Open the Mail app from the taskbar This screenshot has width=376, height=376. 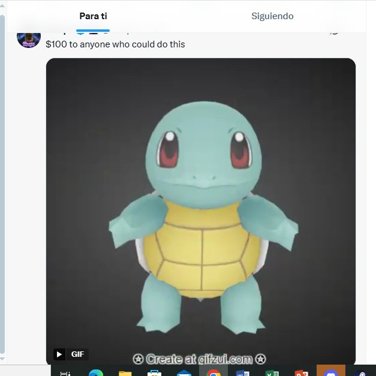point(184,374)
